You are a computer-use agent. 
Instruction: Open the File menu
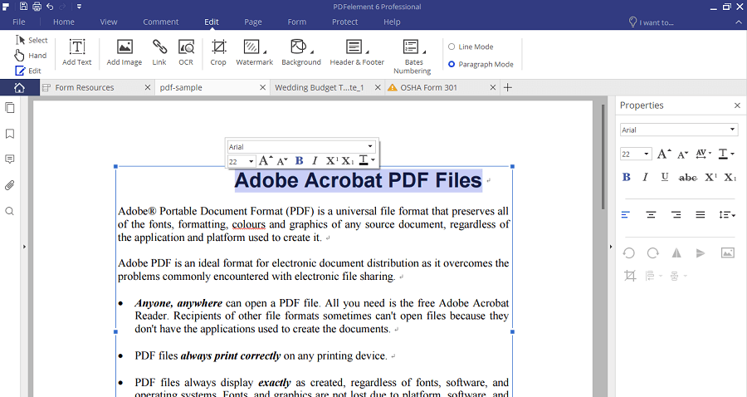click(x=19, y=22)
